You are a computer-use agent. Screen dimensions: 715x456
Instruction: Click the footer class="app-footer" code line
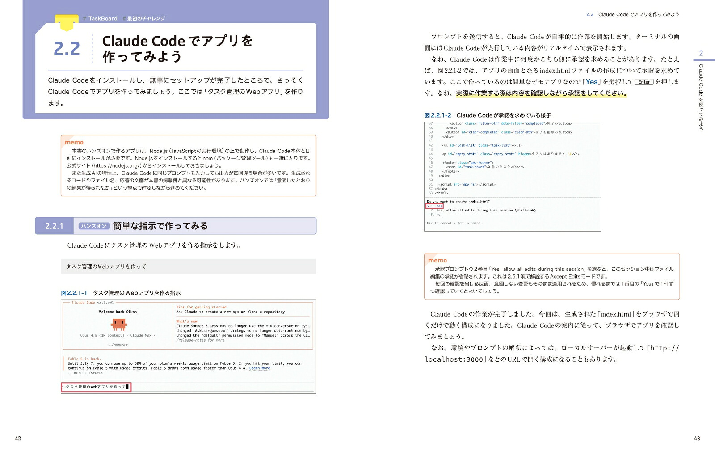point(468,163)
